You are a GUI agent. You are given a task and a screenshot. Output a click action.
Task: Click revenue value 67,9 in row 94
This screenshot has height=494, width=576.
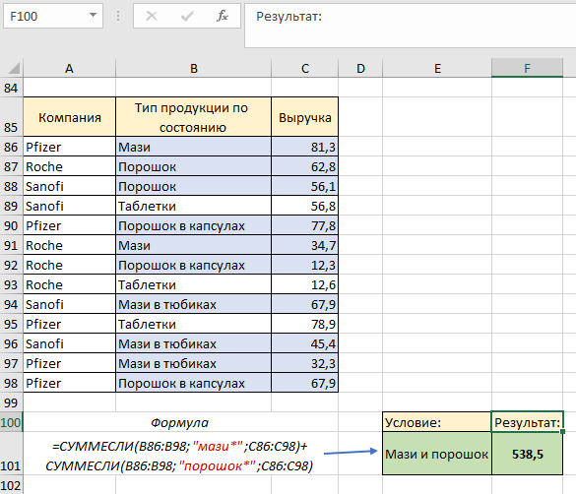[x=305, y=304]
